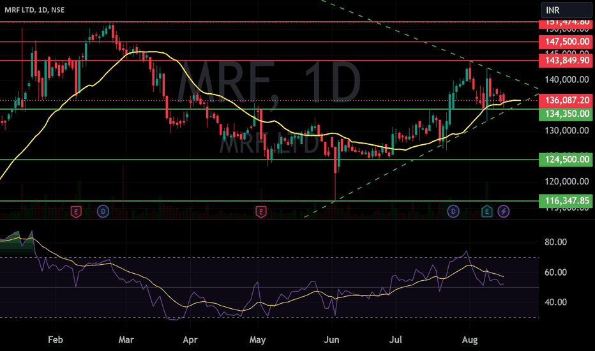Click the dividend D marker in late July
This screenshot has height=351, width=595.
(453, 211)
